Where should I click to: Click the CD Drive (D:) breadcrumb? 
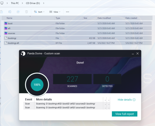[33, 3]
